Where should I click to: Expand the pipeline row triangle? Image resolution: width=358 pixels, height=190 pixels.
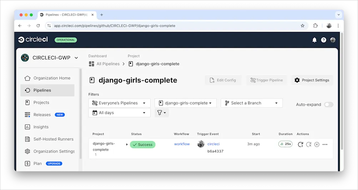click(x=127, y=145)
